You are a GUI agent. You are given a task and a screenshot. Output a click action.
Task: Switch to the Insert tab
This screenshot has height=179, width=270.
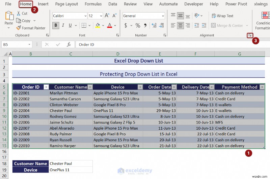click(43, 4)
